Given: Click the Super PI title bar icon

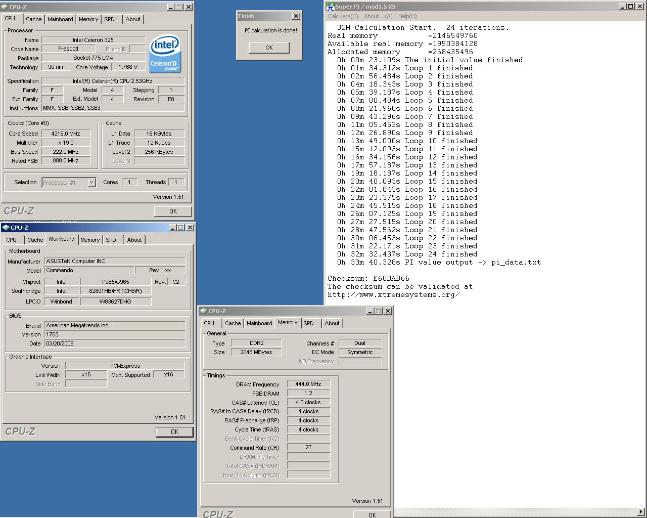Looking at the screenshot, I should click(x=330, y=7).
